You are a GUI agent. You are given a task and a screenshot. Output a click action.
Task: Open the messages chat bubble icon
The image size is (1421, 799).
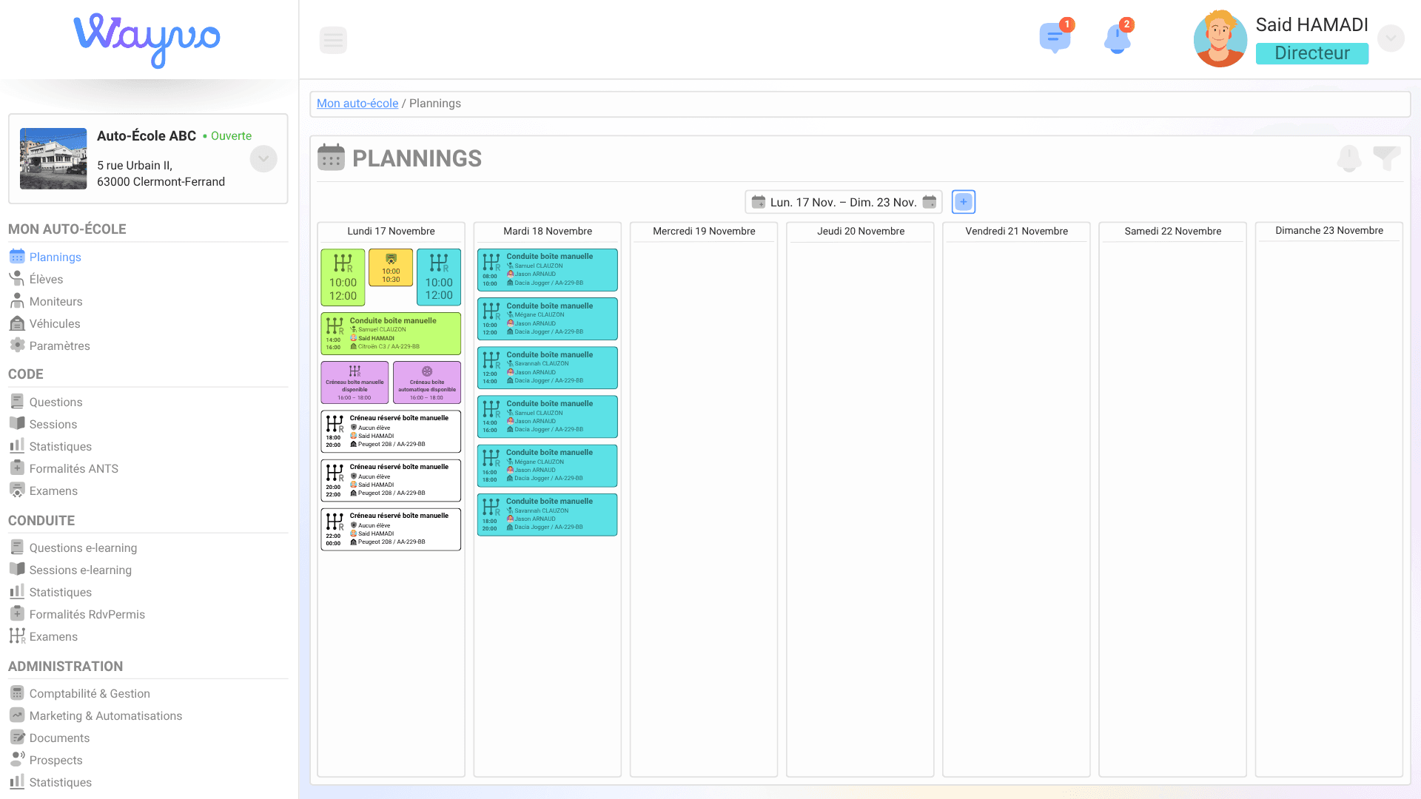click(1054, 38)
